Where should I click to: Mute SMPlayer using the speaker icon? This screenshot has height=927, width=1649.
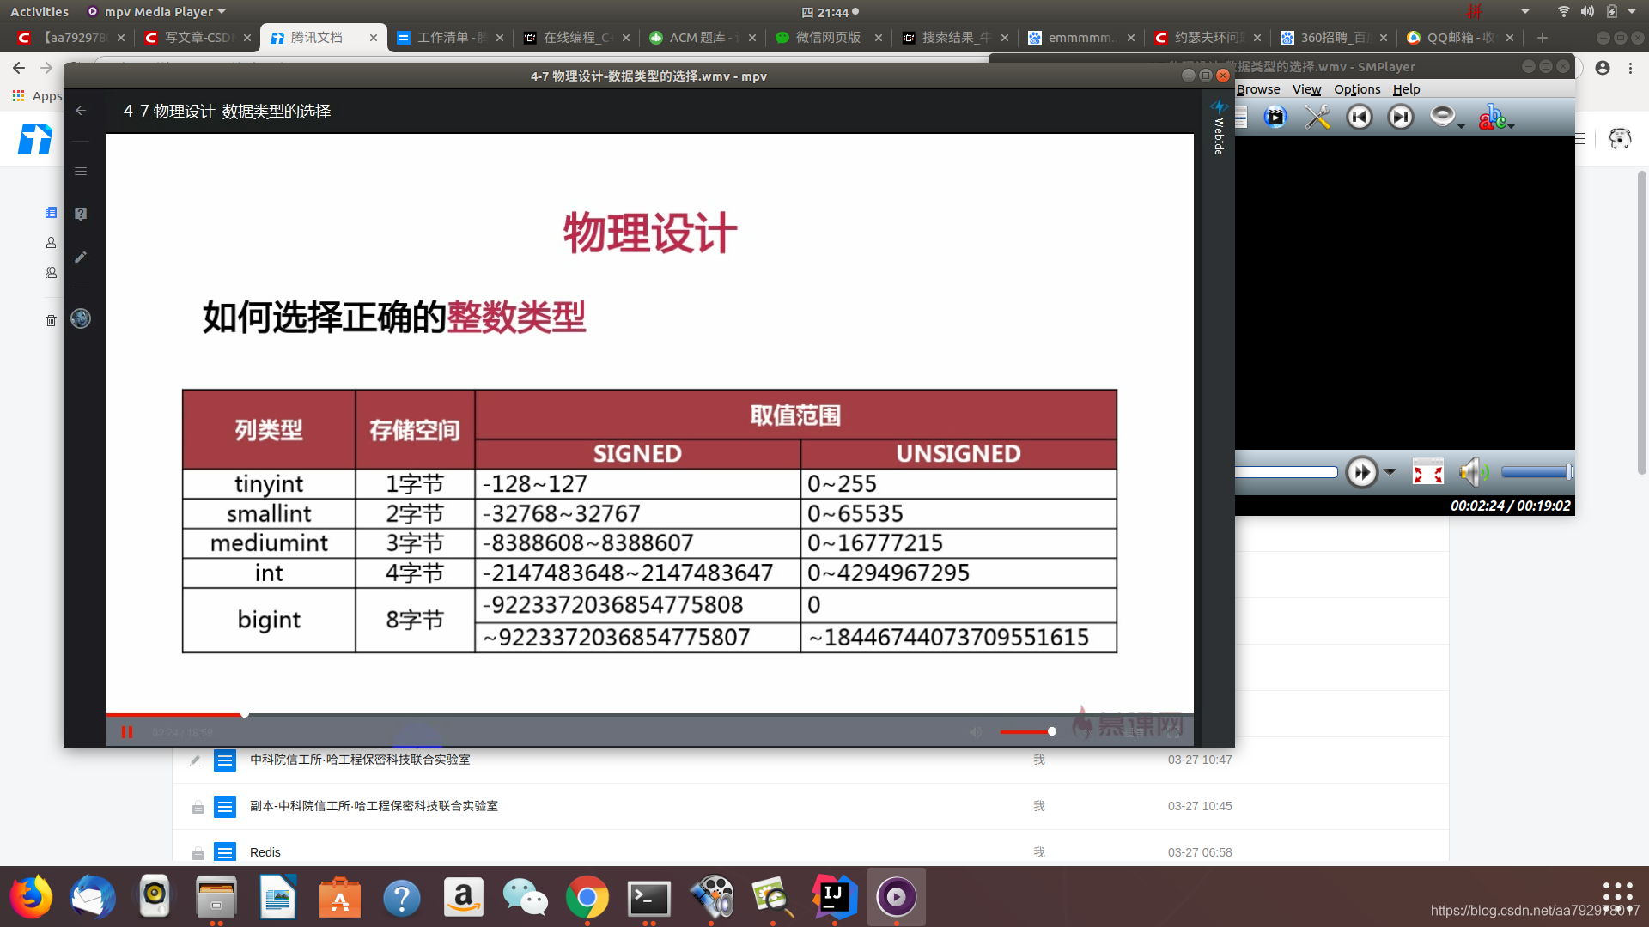(x=1472, y=472)
